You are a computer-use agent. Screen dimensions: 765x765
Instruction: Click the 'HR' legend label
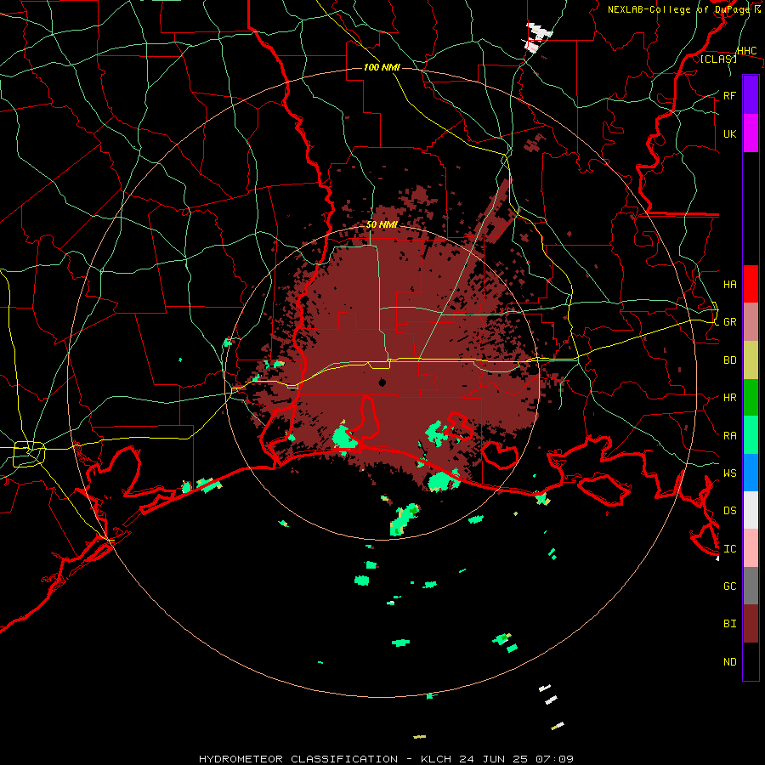click(729, 398)
